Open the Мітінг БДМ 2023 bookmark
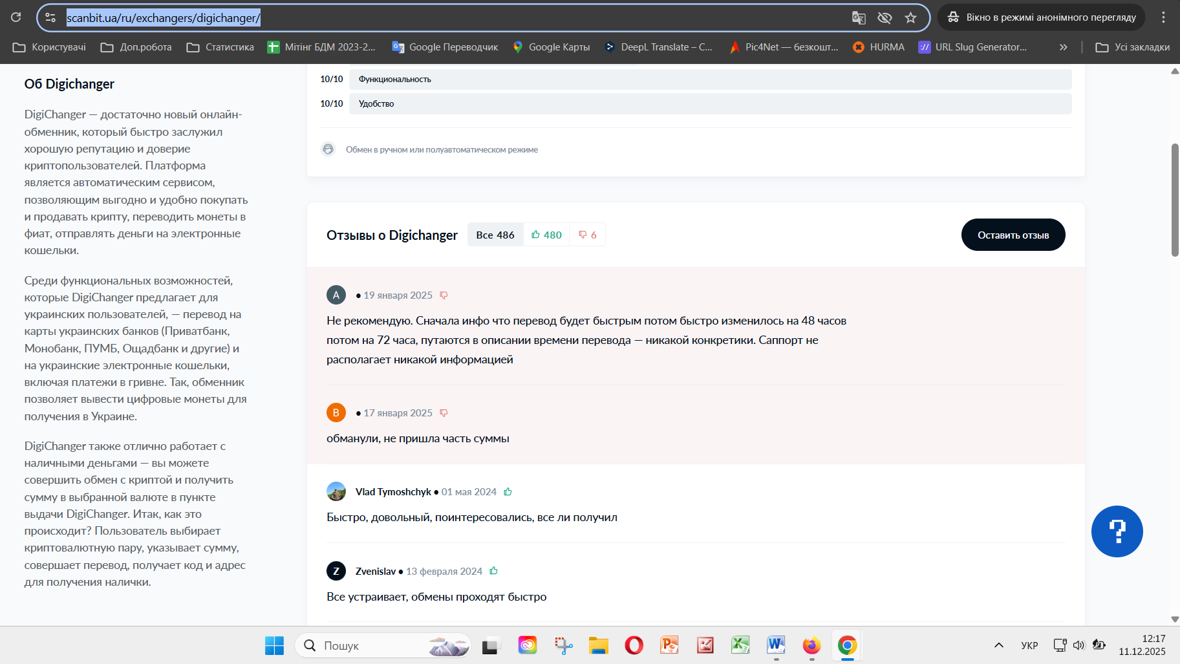Viewport: 1180px width, 664px height. pos(321,47)
